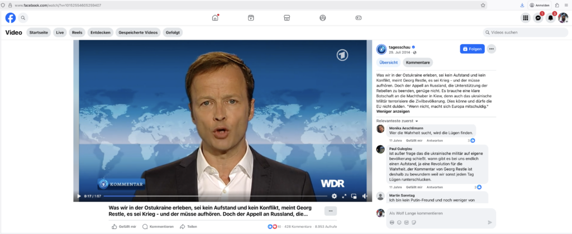Viewport: 572px width, 234px height.
Task: Toggle video play/pause button
Action: tap(79, 196)
